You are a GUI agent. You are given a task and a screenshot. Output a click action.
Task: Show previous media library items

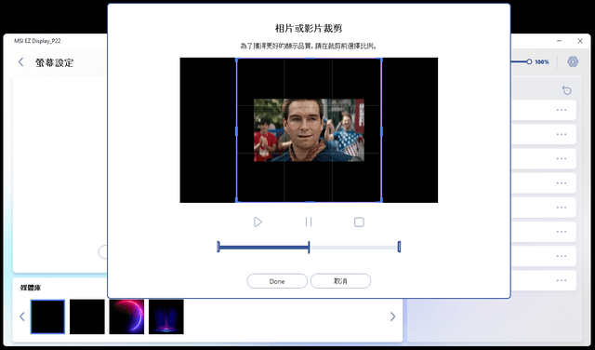click(22, 316)
